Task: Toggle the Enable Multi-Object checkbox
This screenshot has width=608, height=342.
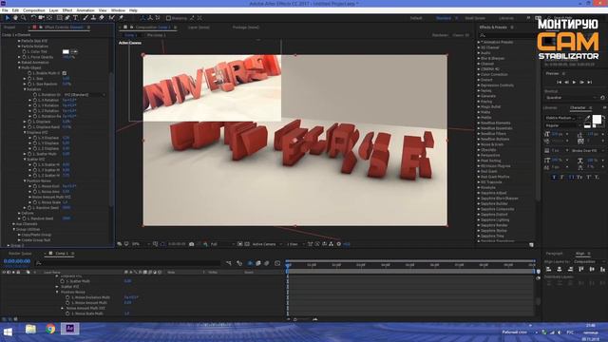Action: coord(65,73)
